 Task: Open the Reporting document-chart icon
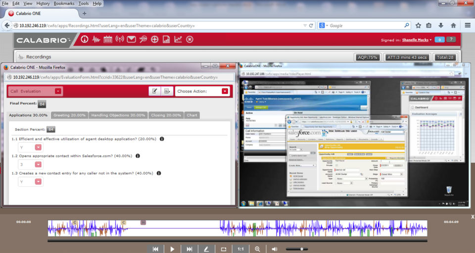[166, 40]
